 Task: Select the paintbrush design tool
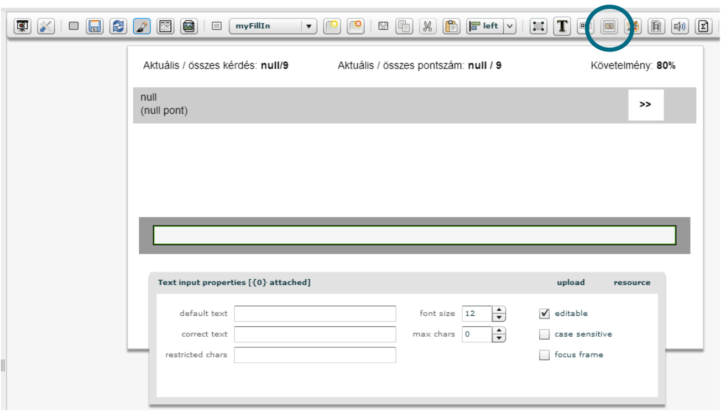pos(141,26)
